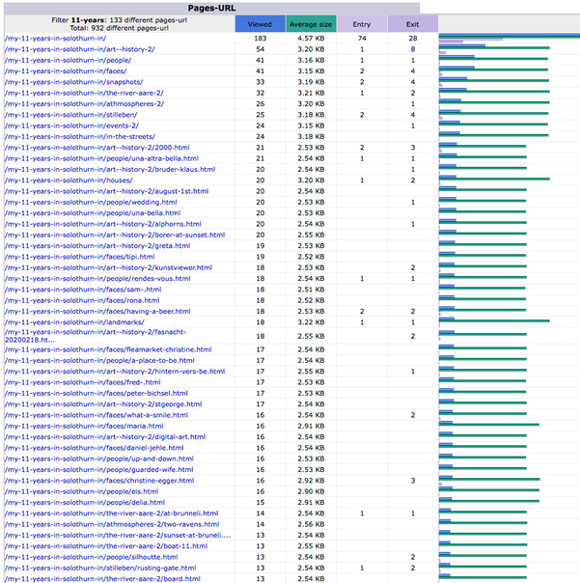
Task: Open the /landmarks/ link
Action: [74, 322]
